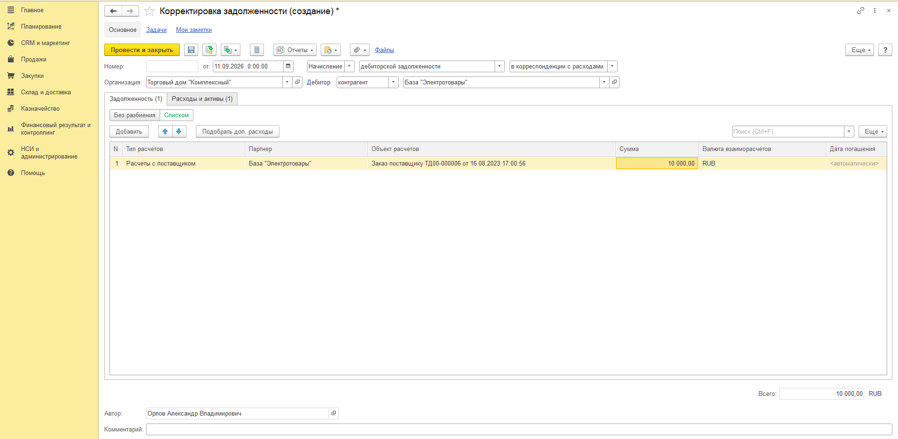Open organization card via open icon
898x439 pixels.
297,82
